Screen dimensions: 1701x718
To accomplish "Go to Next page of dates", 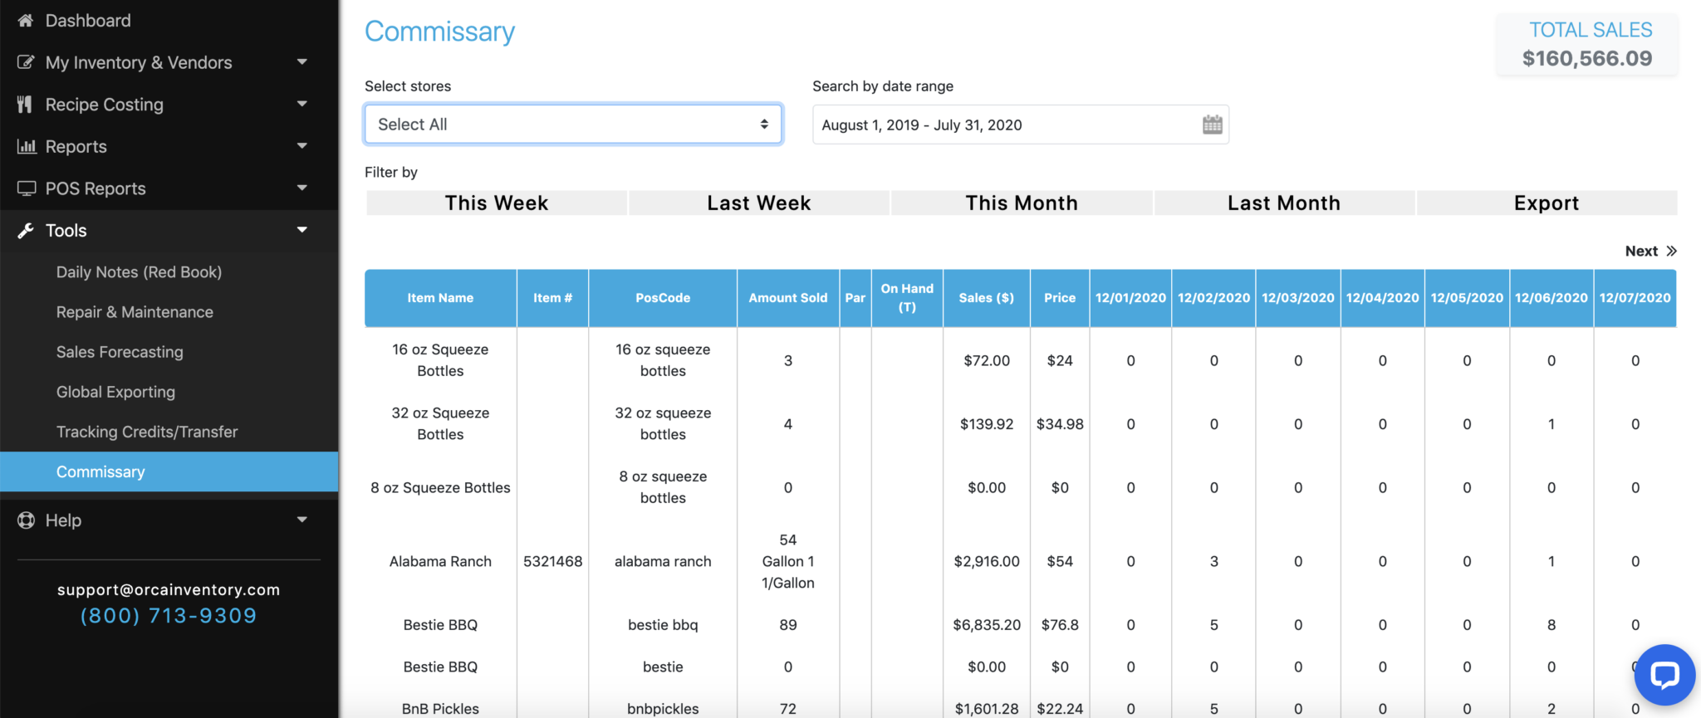I will click(x=1650, y=252).
